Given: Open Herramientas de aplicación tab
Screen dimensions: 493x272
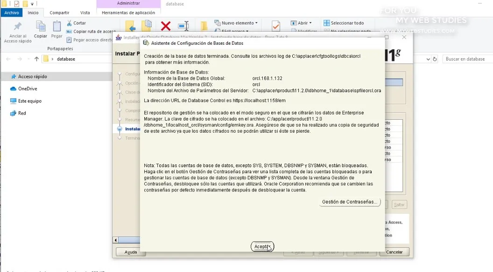Looking at the screenshot, I should point(128,13).
